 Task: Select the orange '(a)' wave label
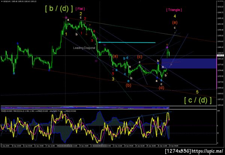click(x=115, y=56)
